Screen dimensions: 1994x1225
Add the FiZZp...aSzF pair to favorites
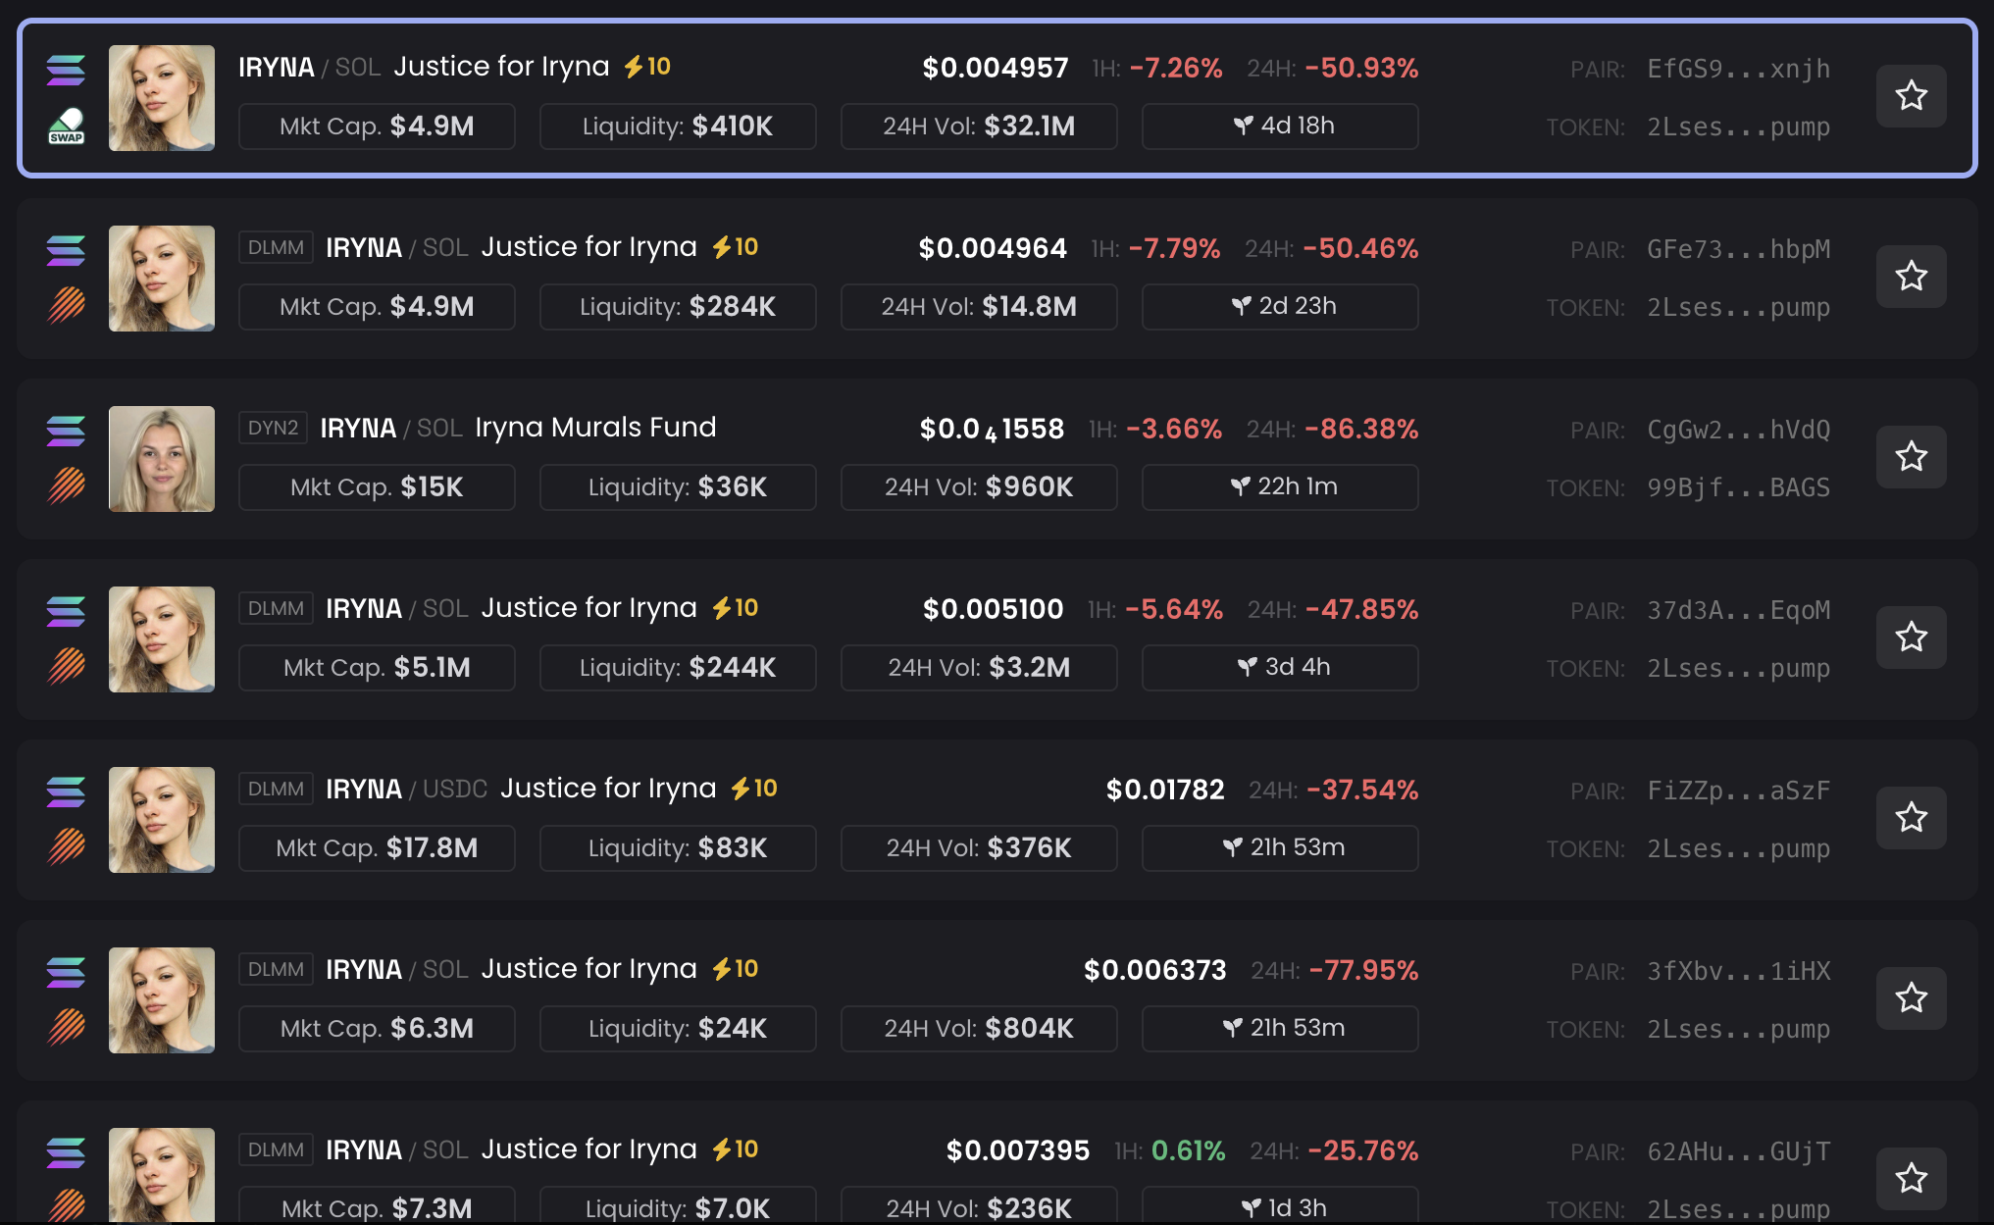(x=1911, y=818)
